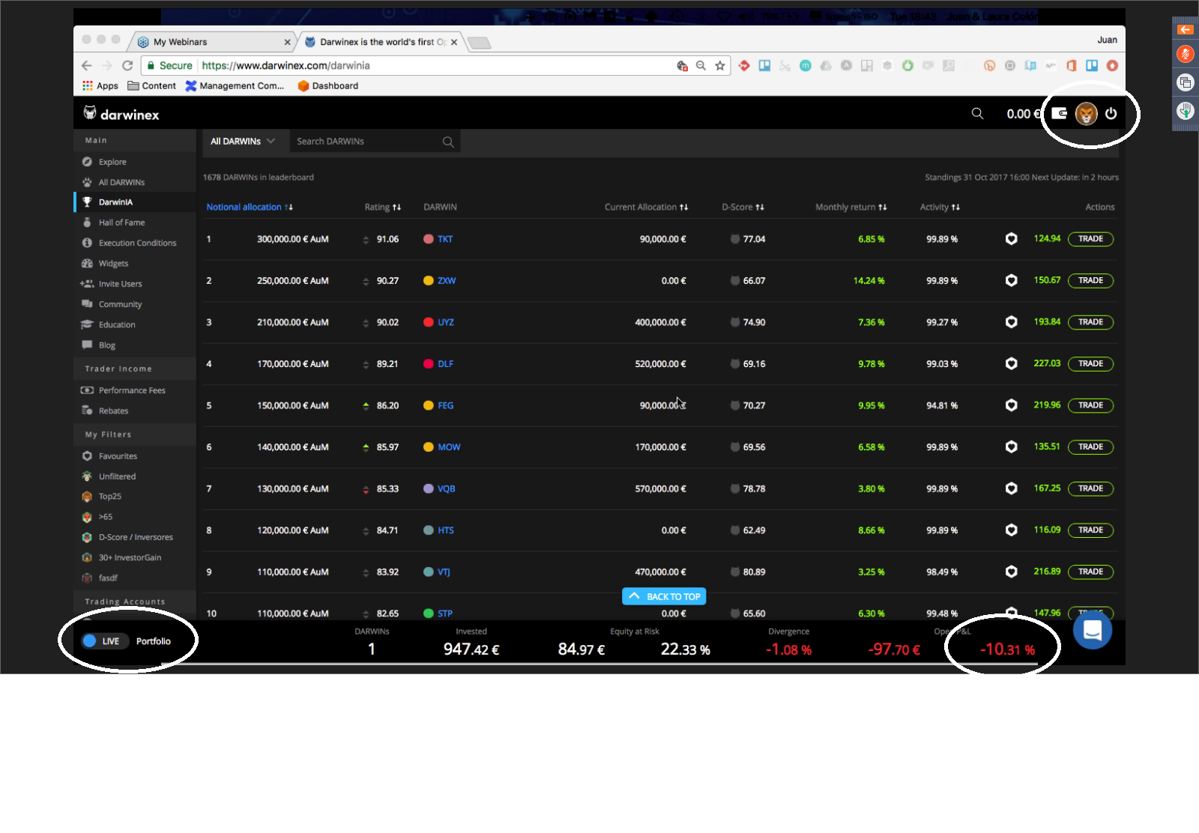Click the magnifier in Search DARWINs box
The image size is (1199, 833).
pos(448,142)
